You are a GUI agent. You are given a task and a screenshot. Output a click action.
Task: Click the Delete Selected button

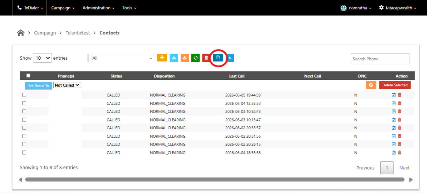(395, 85)
